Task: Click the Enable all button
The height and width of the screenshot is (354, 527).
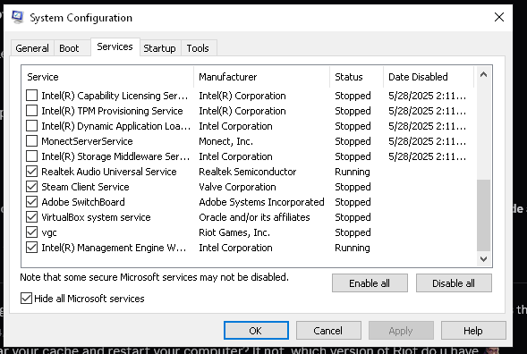Action: pyautogui.click(x=370, y=283)
